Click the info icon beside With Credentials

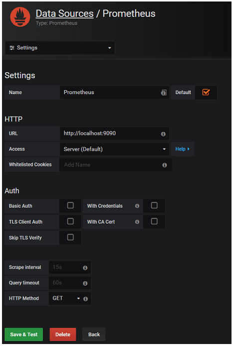tap(137, 206)
